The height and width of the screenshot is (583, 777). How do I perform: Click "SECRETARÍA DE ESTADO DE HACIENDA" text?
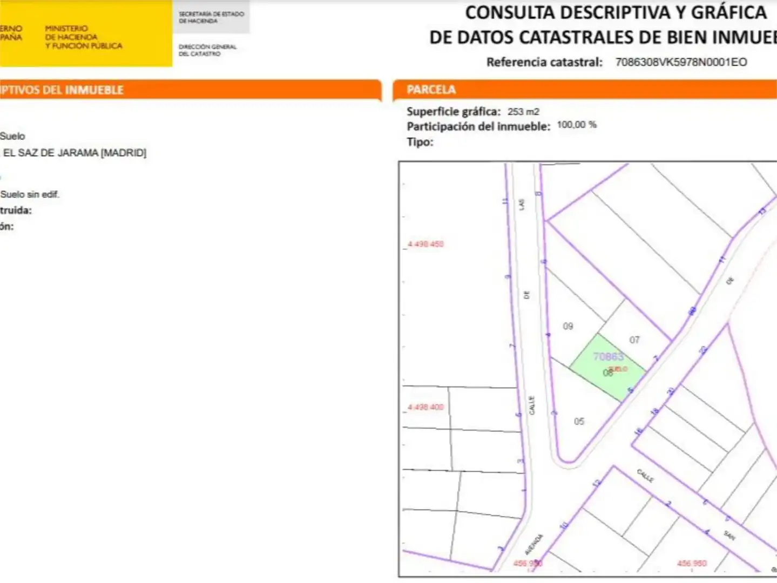pyautogui.click(x=211, y=17)
